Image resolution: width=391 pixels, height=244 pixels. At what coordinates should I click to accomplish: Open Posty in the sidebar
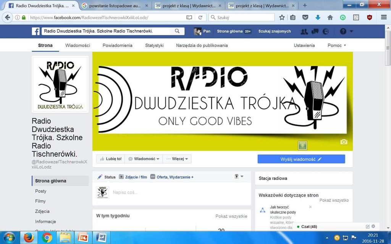point(40,191)
